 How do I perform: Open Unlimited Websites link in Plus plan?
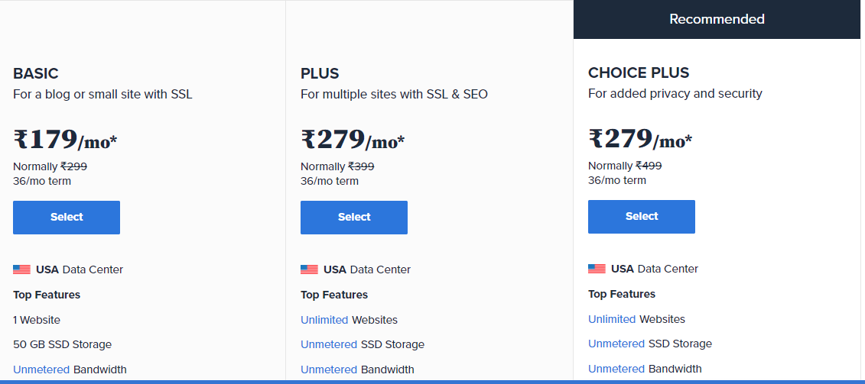coord(324,320)
